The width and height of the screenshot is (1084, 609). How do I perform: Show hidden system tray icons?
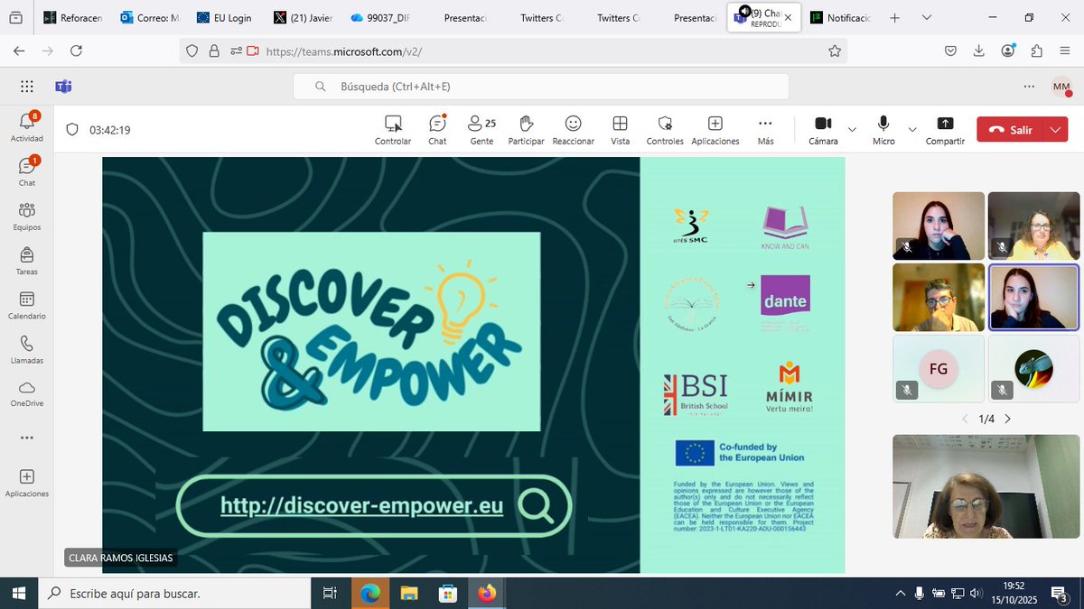point(900,593)
